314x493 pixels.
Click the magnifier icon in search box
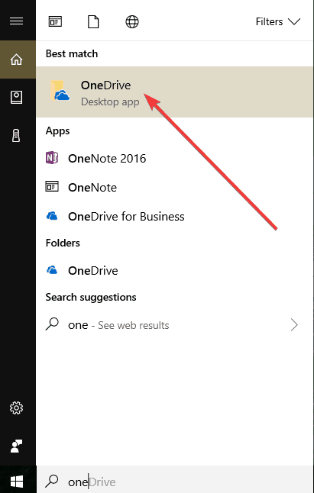tap(52, 481)
